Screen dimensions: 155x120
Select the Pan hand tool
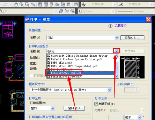coord(16,4)
